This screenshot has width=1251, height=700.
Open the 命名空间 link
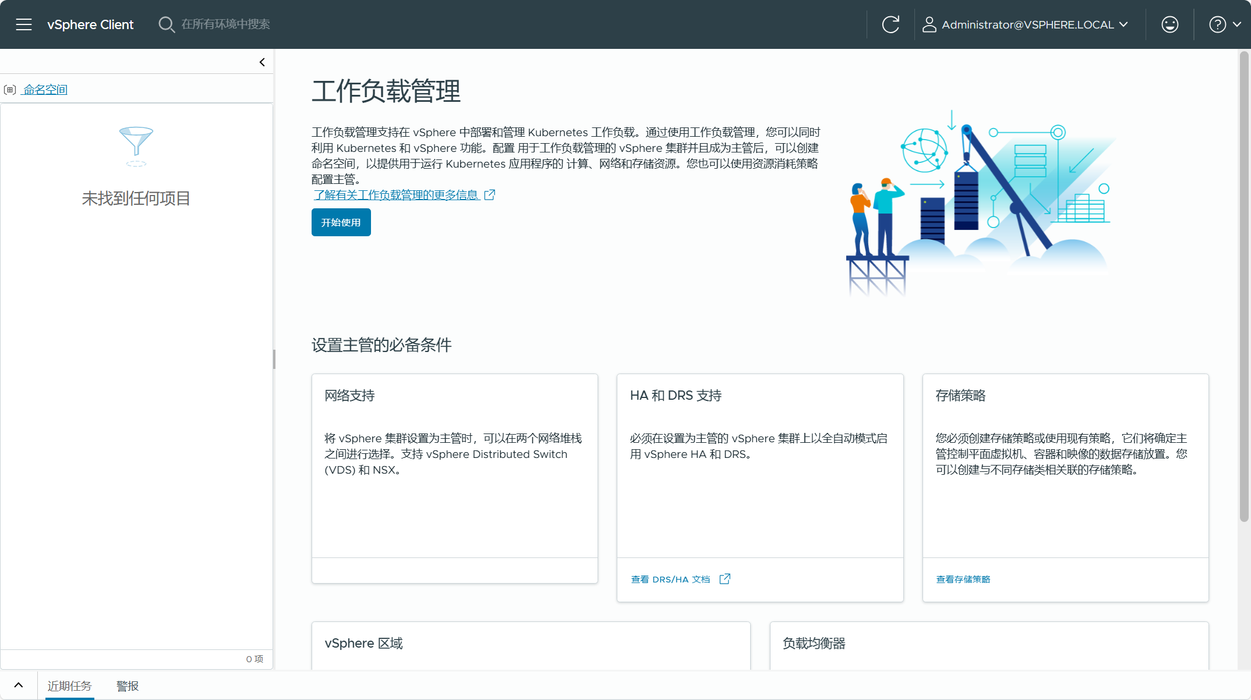(45, 90)
